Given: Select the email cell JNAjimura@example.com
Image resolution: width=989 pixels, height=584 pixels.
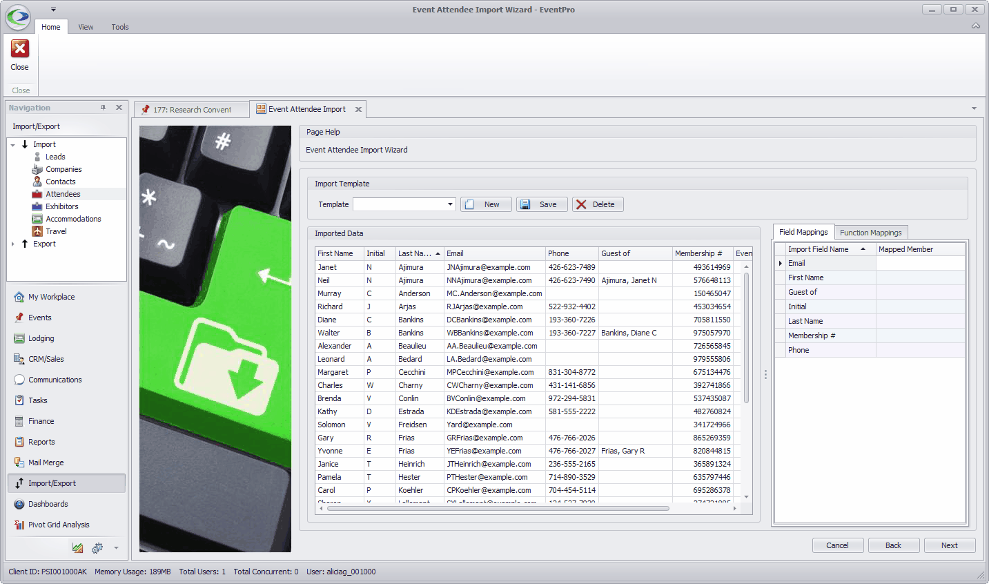Looking at the screenshot, I should tap(495, 267).
